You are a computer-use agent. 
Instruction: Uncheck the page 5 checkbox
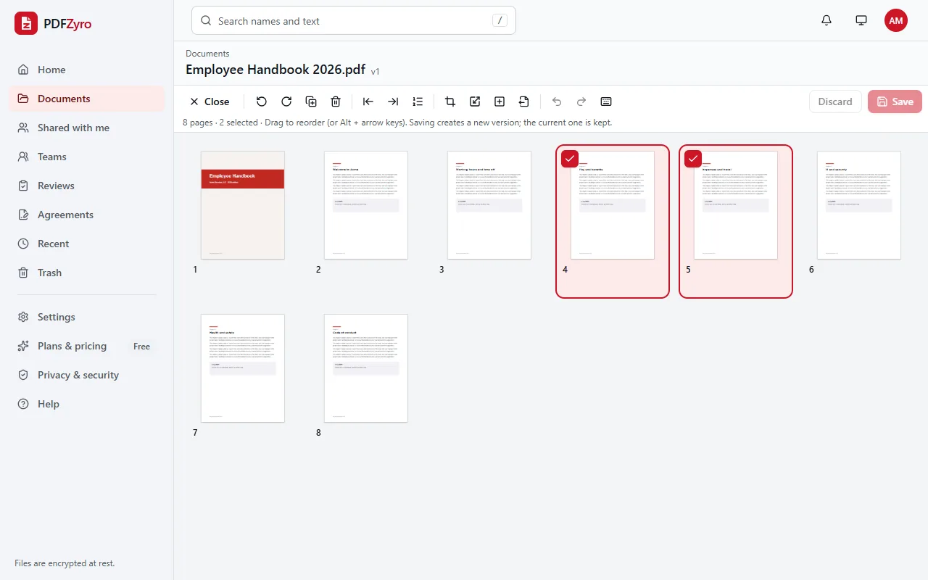click(x=693, y=159)
